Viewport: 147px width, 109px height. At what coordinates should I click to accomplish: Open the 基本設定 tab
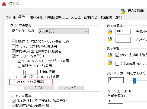(x=90, y=17)
